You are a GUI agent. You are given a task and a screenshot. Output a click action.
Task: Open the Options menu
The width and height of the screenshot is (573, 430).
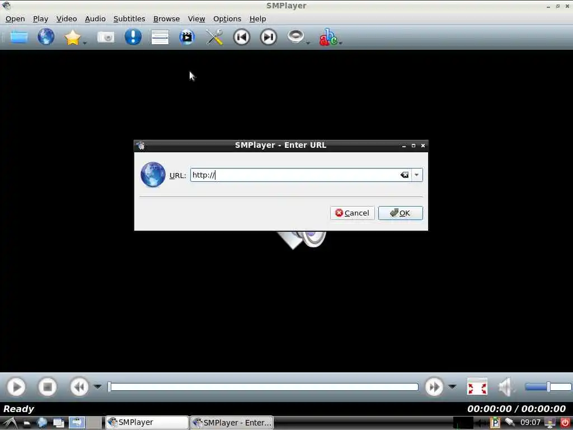(x=227, y=19)
